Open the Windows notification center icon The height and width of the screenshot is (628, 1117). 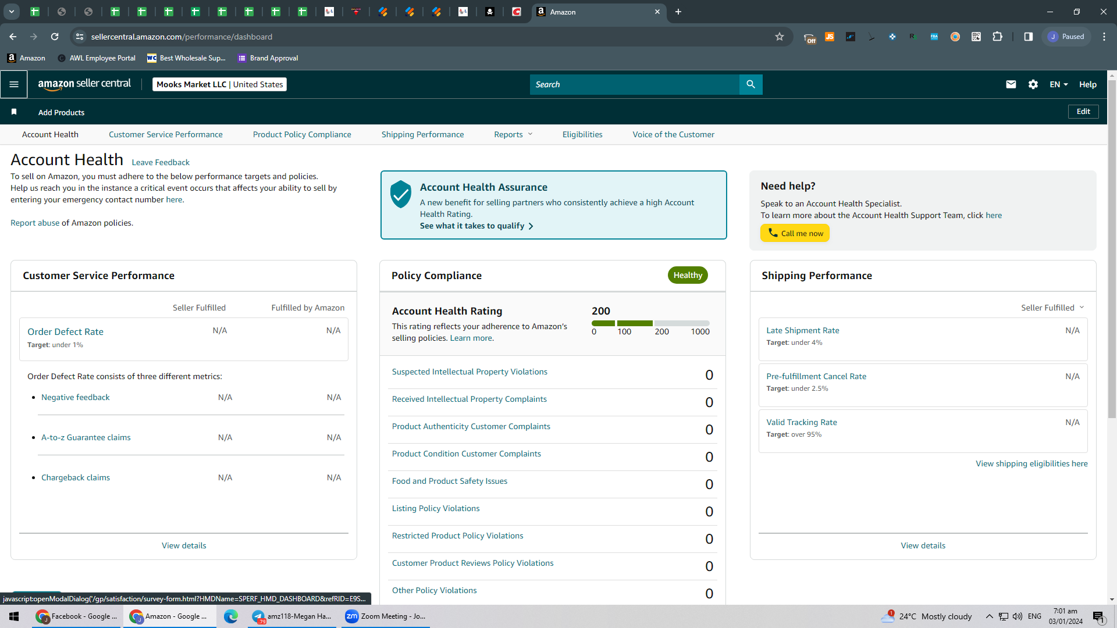(1098, 616)
